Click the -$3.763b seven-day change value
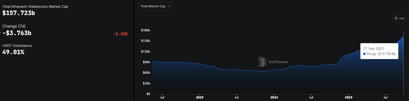Viewport: 409px width, 101px height. [17, 33]
